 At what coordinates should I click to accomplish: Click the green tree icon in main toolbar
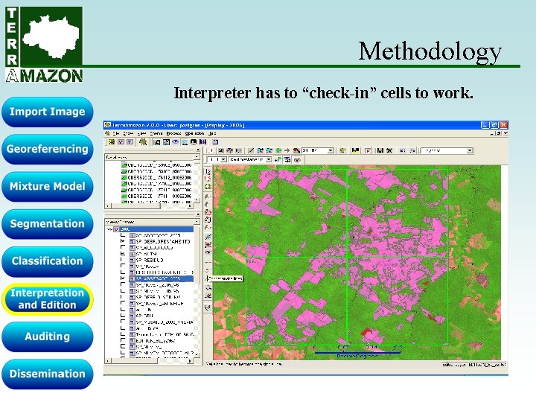coord(143,142)
